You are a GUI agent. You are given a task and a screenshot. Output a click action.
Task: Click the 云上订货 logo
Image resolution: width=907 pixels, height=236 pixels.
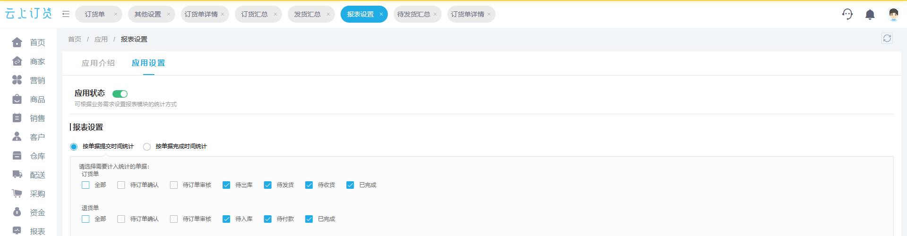click(28, 14)
